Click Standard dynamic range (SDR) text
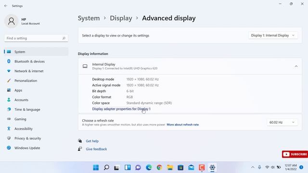 (x=149, y=103)
